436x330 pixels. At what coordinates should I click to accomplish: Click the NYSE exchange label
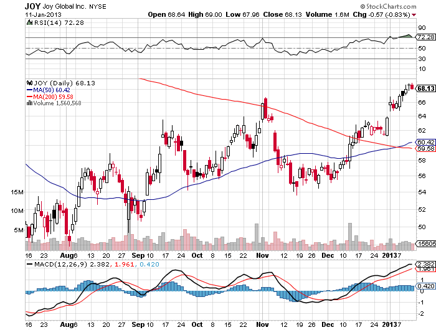(x=98, y=6)
